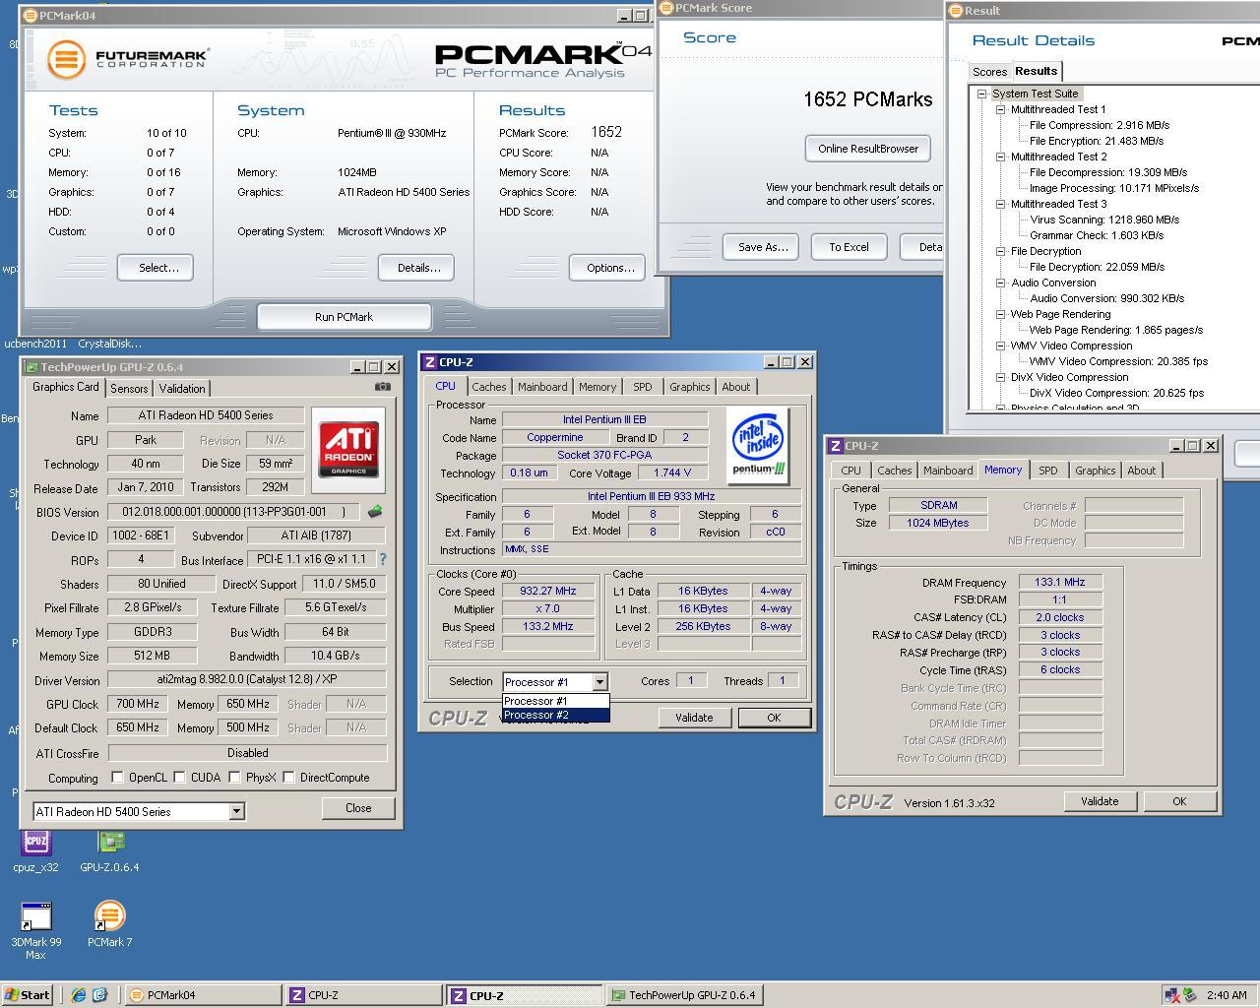The height and width of the screenshot is (1008, 1260).
Task: Click the File Decryption 22.059 MB/s result
Action: [1097, 267]
